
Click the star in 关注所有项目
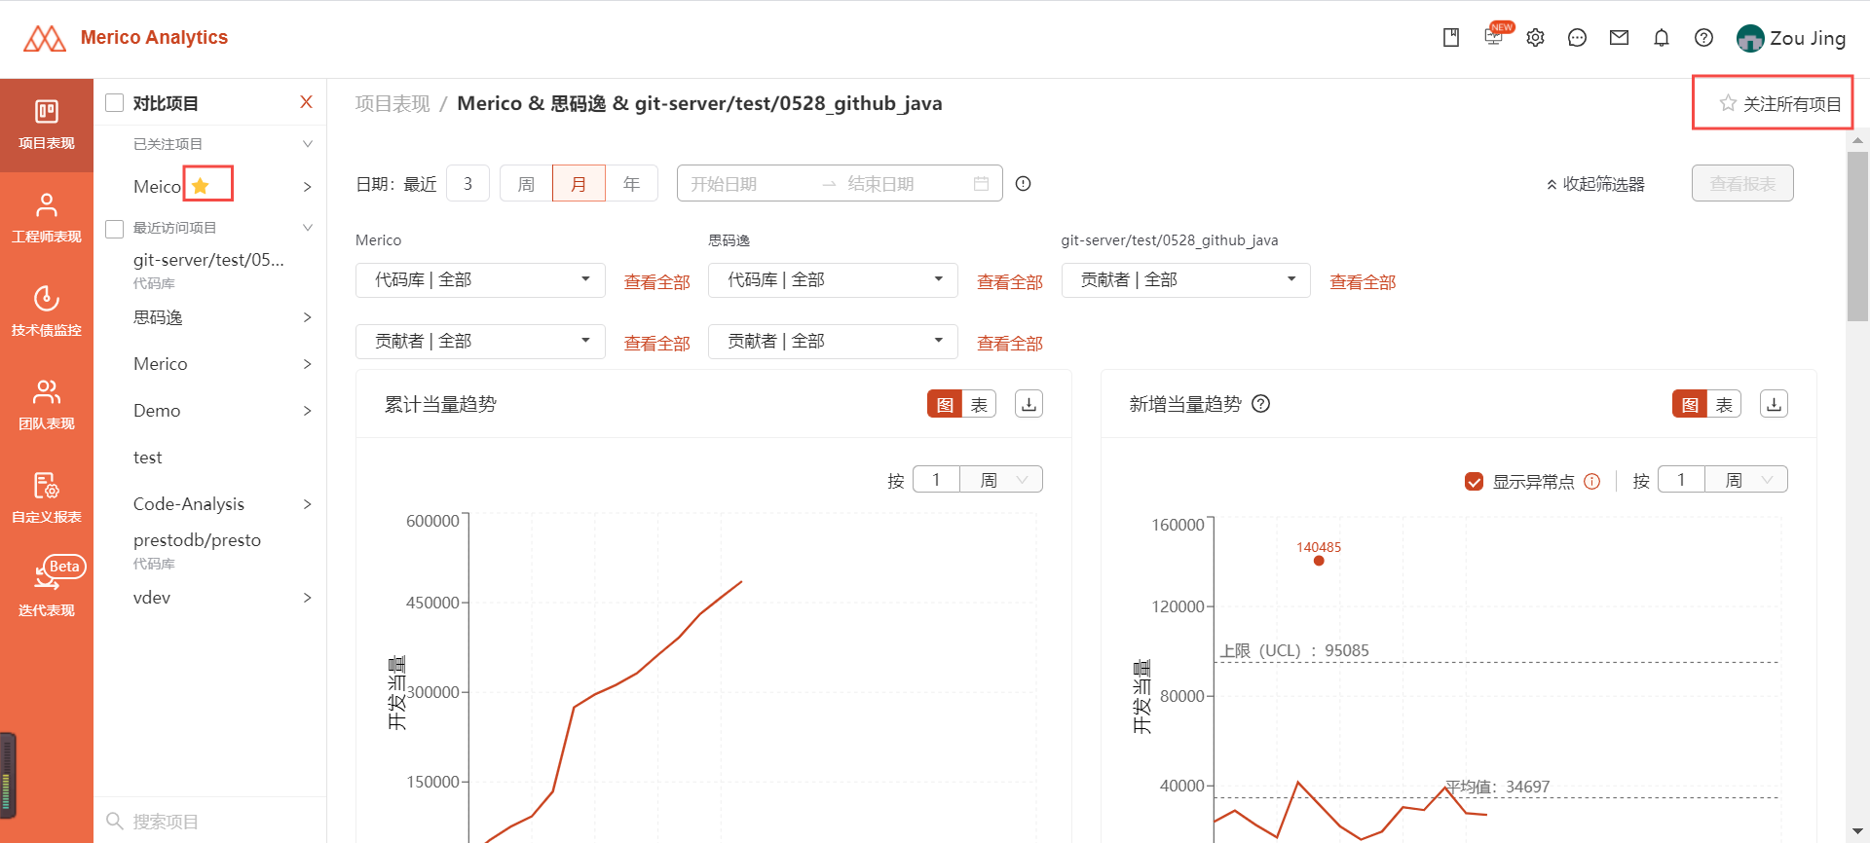tap(1728, 103)
